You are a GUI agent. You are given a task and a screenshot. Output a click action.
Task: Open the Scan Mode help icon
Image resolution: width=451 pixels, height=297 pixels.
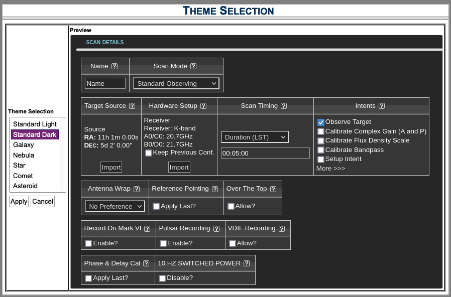pos(193,66)
